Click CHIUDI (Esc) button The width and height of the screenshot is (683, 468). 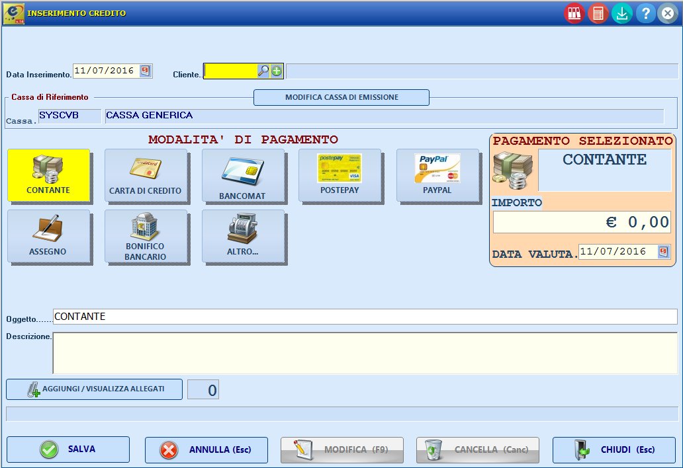point(614,449)
